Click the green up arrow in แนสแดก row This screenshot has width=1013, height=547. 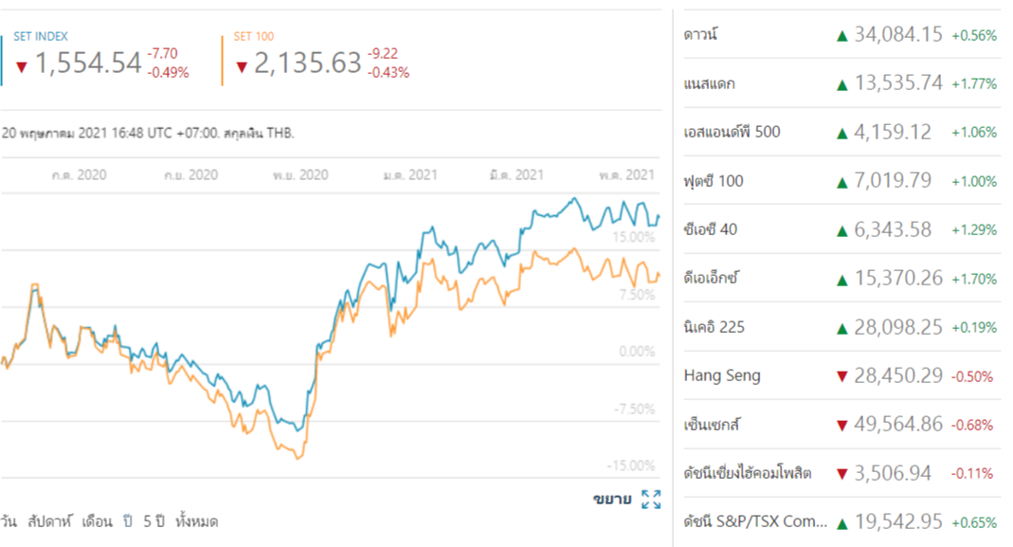(841, 83)
